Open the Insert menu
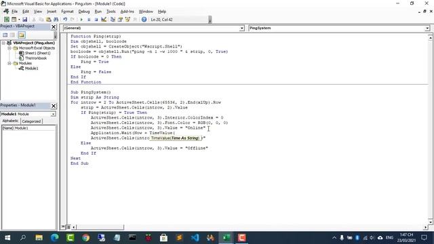This screenshot has width=434, height=244. pos(52,12)
